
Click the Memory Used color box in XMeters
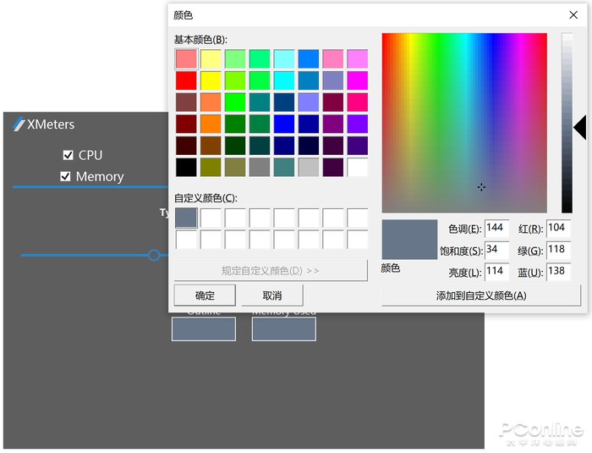click(x=284, y=329)
